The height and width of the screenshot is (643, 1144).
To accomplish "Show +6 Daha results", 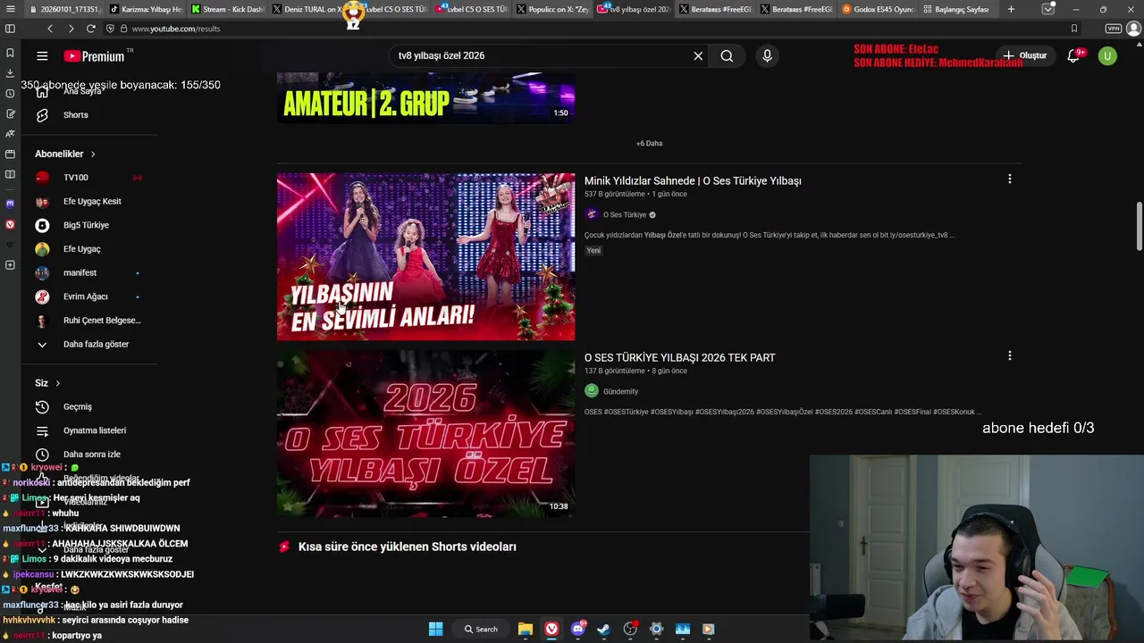I will pyautogui.click(x=649, y=144).
